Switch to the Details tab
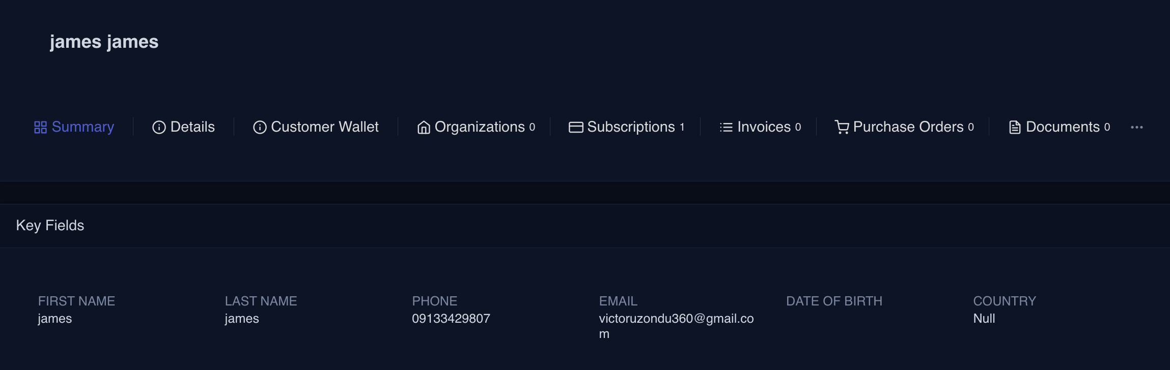This screenshot has height=370, width=1170. 192,127
